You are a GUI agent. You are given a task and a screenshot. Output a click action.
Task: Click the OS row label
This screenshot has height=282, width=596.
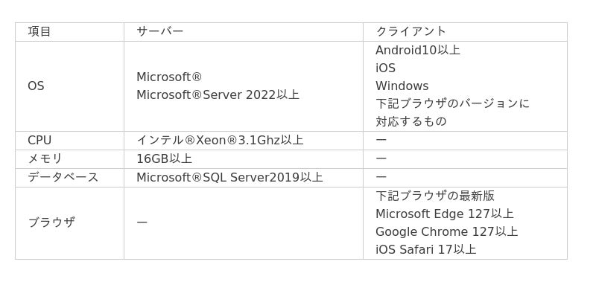36,86
